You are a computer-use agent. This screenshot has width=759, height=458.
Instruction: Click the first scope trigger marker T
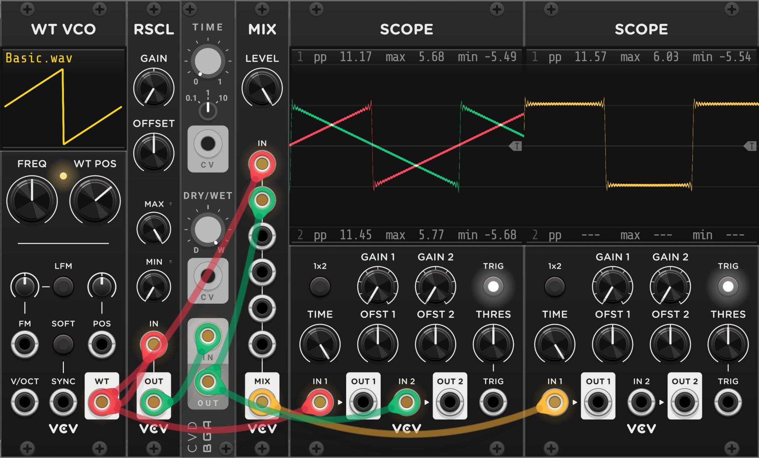516,146
